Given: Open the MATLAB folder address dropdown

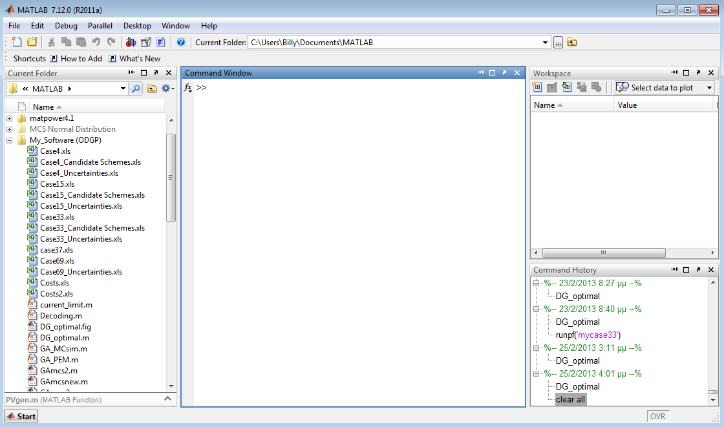Looking at the screenshot, I should (x=123, y=89).
